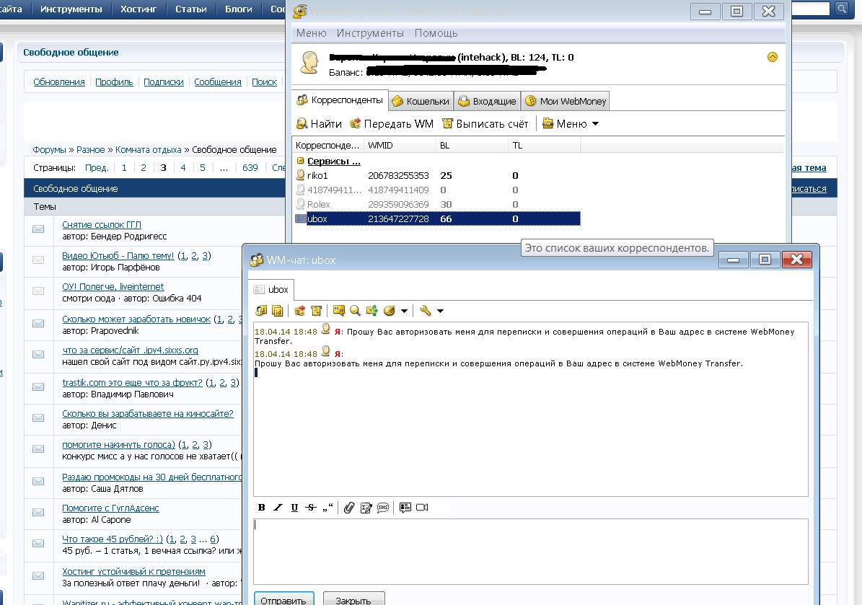Select correspondent ubox row
Image resolution: width=862 pixels, height=605 pixels.
[438, 218]
